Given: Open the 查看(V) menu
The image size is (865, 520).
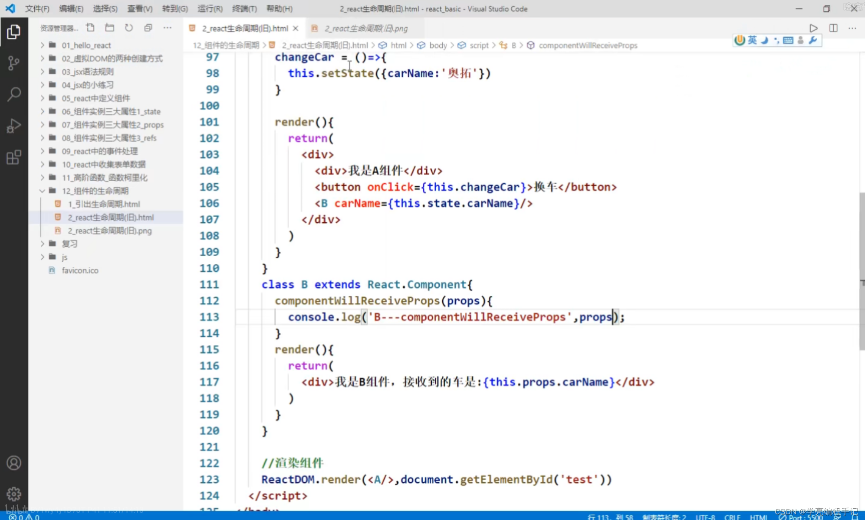Looking at the screenshot, I should pos(140,9).
